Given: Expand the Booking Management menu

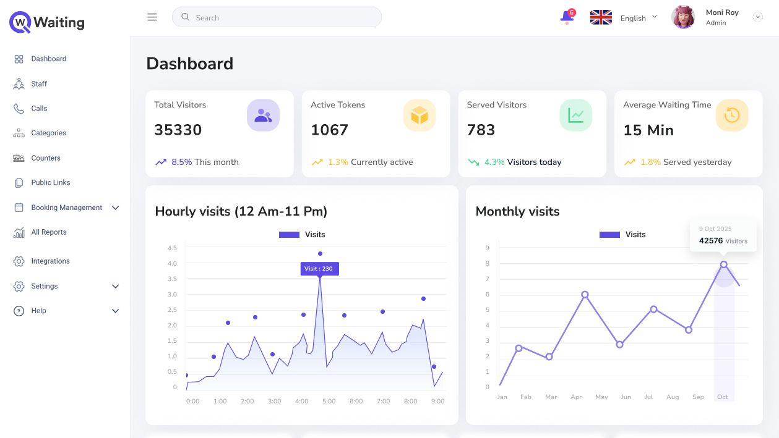Looking at the screenshot, I should click(65, 208).
